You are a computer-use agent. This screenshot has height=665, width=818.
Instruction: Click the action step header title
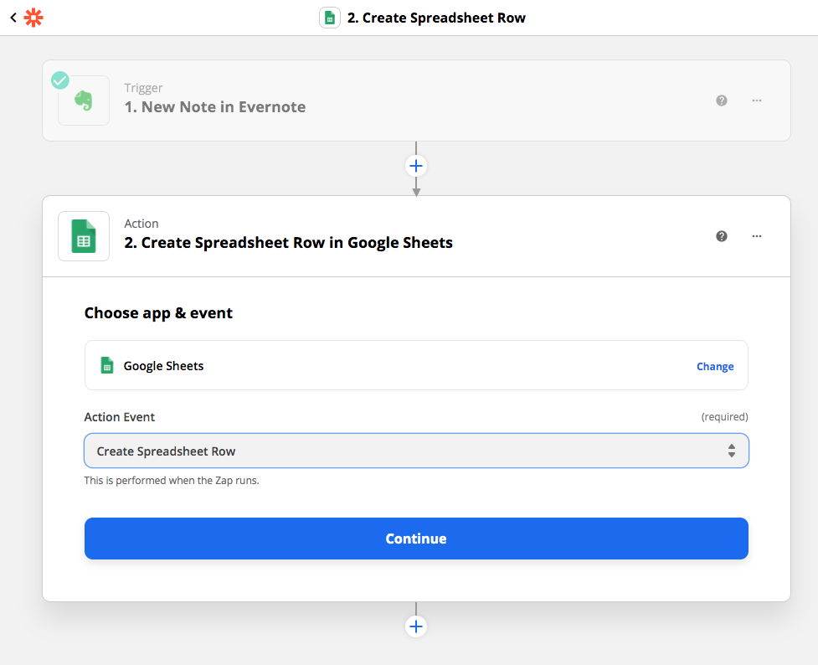[289, 243]
